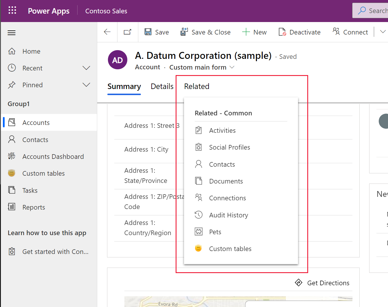
Task: Open the overflow chevron in command bar
Action: 383,32
